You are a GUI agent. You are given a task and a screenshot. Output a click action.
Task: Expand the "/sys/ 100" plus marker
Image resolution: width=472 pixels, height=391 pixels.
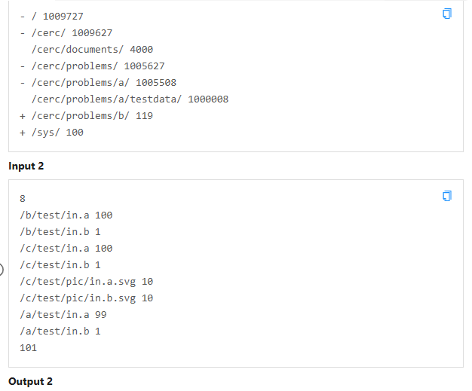pos(23,133)
